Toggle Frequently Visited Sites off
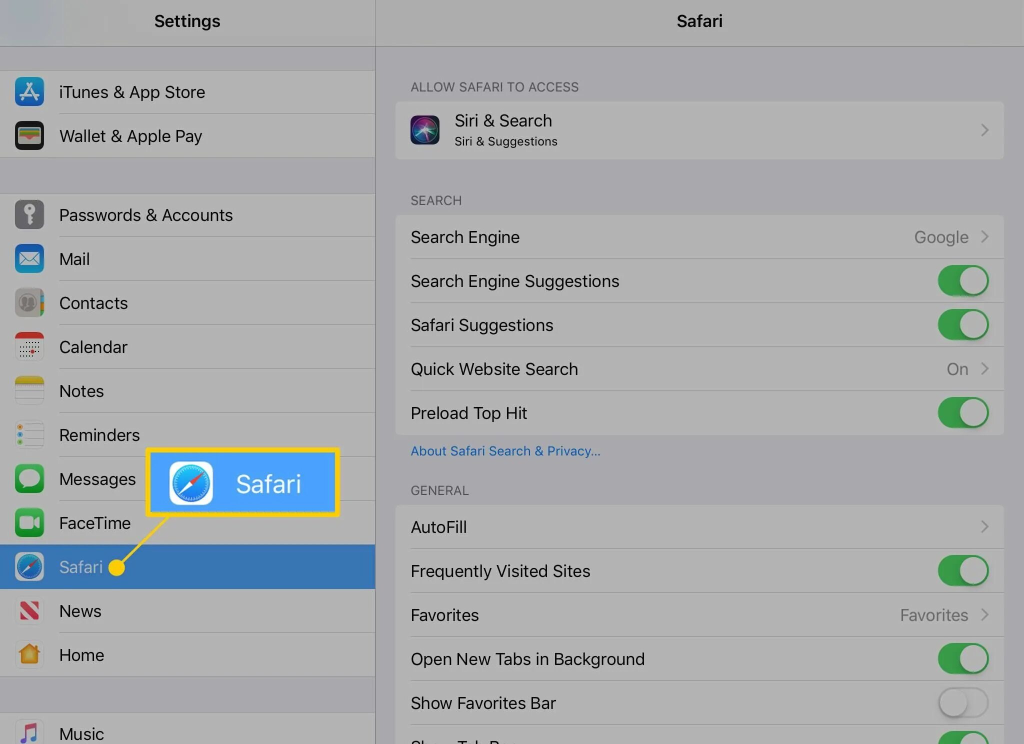The width and height of the screenshot is (1024, 744). pos(963,571)
